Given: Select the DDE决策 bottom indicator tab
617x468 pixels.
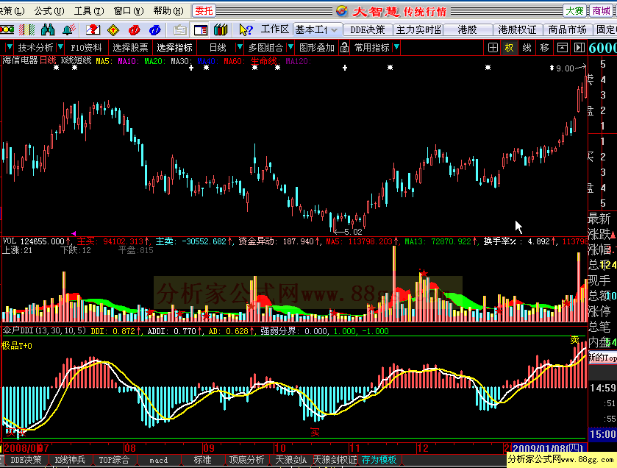Looking at the screenshot, I should point(26,459).
